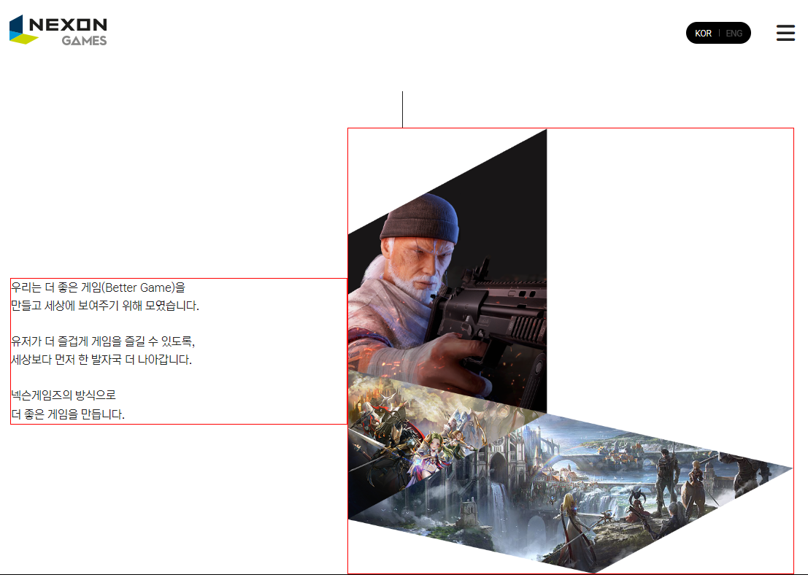Click text '더 좋은 게임을 만듭니다.'
Image resolution: width=808 pixels, height=580 pixels.
point(68,414)
